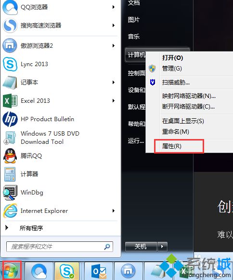The image size is (233, 280).
Task: Select 重命名(M) in the context menu
Action: 175,132
